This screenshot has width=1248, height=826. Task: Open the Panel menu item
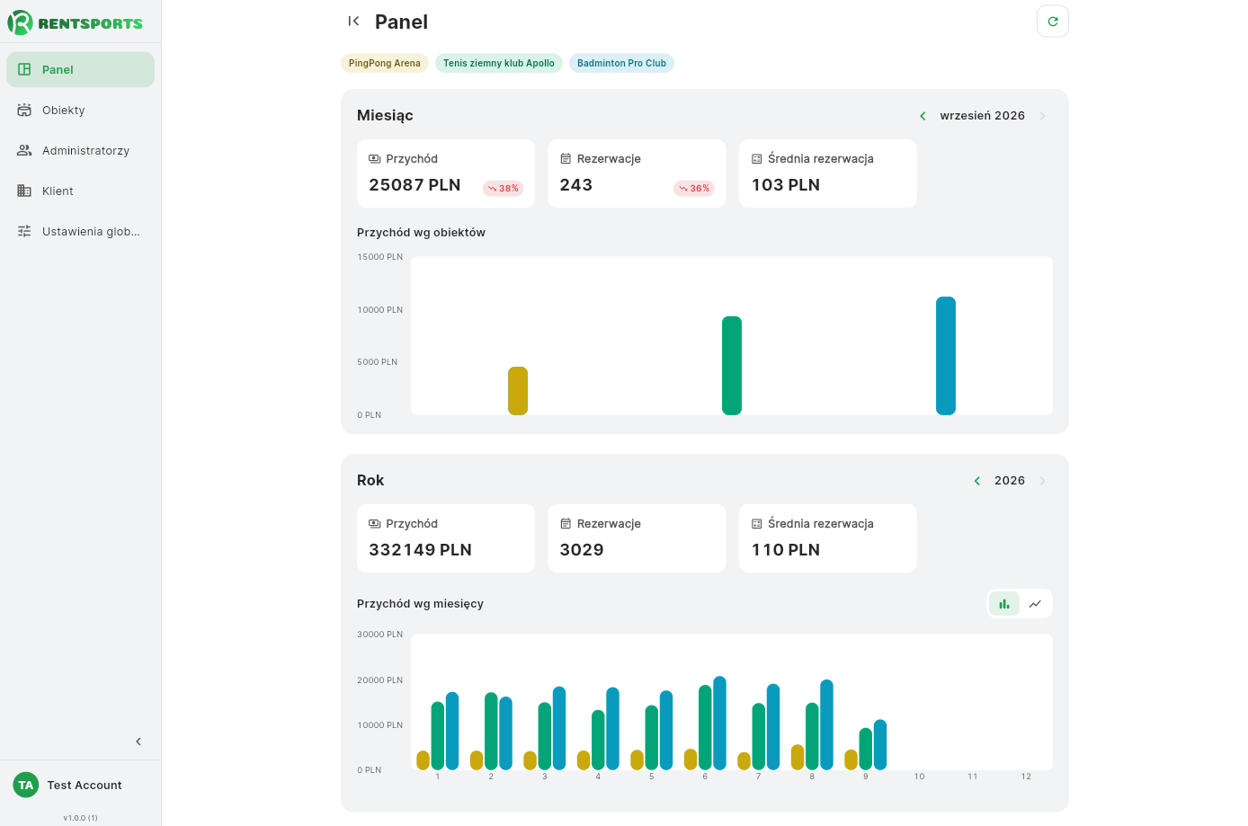81,69
